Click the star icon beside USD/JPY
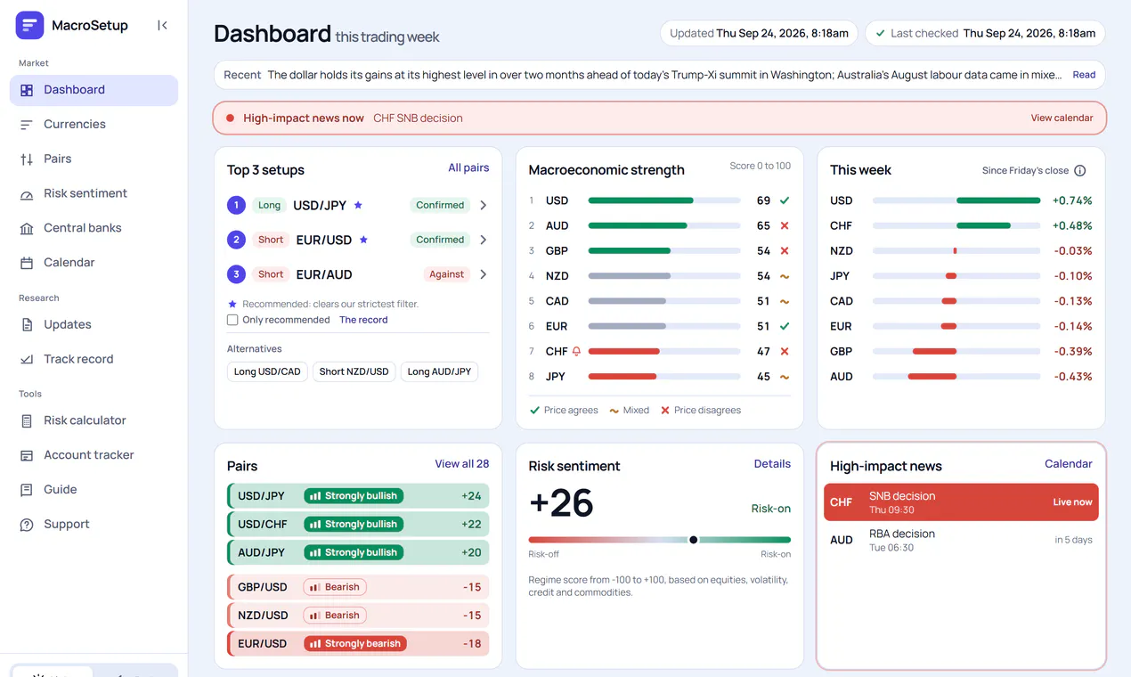 (x=358, y=205)
